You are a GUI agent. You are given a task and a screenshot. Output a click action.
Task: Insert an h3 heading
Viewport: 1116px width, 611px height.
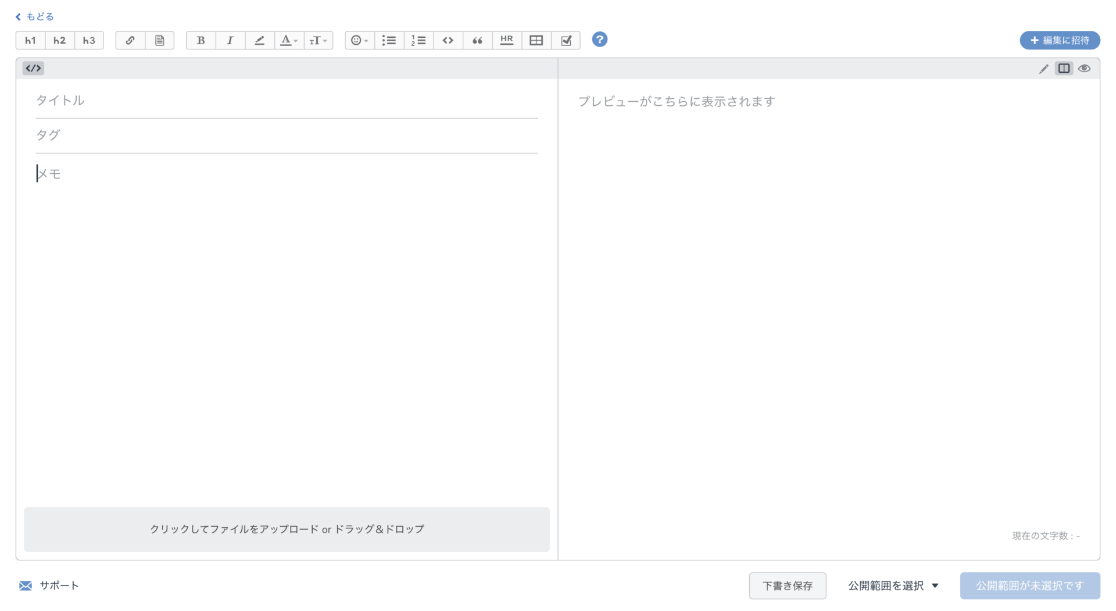[89, 40]
